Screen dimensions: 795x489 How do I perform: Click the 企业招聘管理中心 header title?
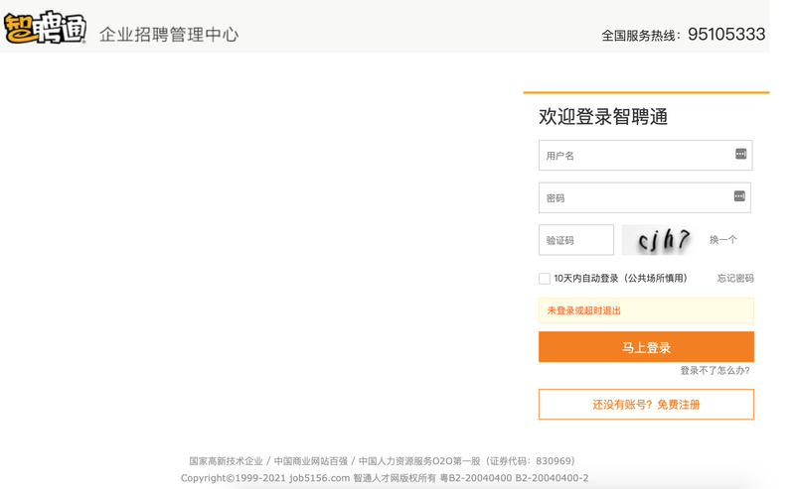pos(169,35)
